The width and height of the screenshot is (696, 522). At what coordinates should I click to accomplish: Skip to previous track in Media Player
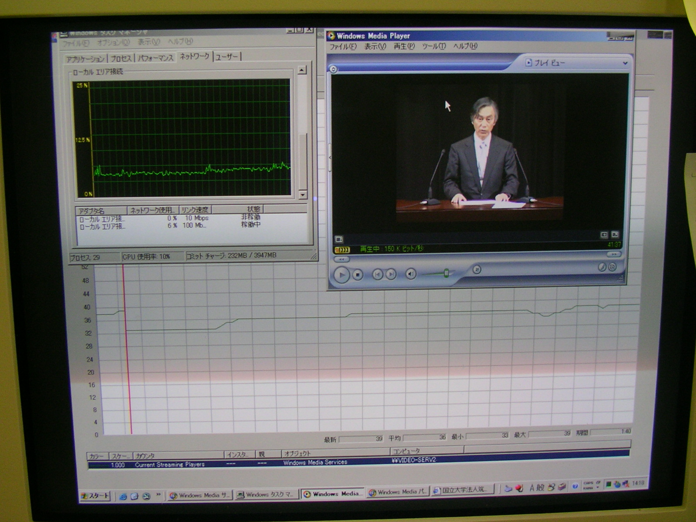377,274
